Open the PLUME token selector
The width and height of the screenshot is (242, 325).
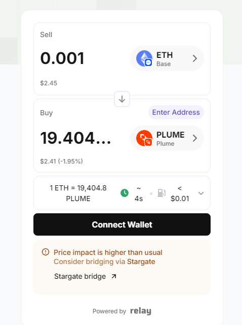click(x=167, y=138)
